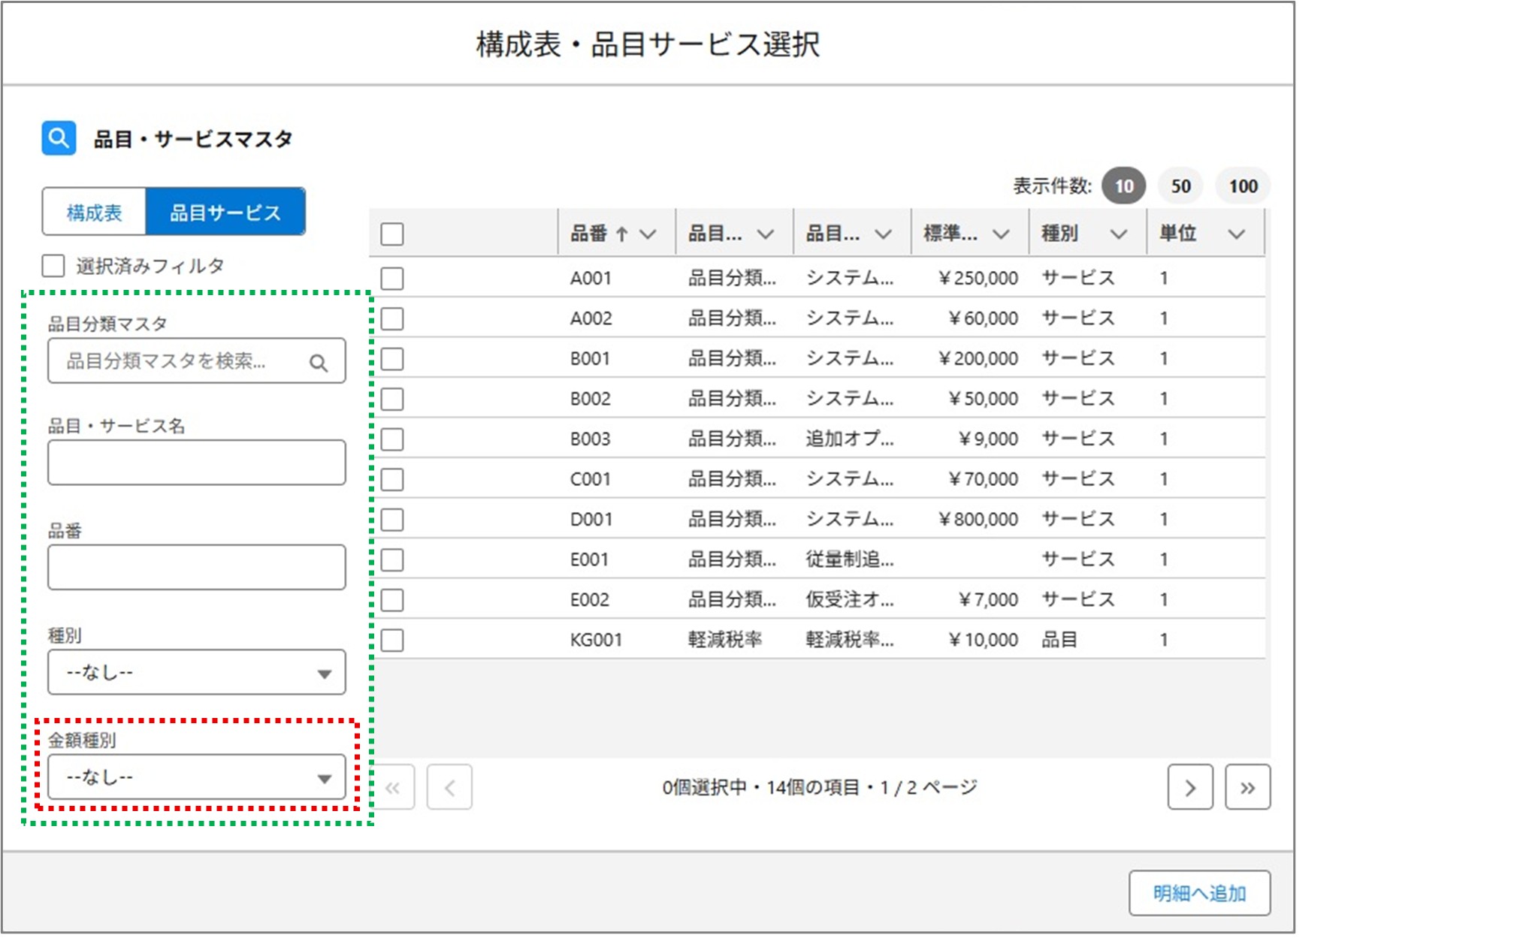Click the 明細へ追加 button
Viewport: 1523px width, 938px height.
[1199, 893]
